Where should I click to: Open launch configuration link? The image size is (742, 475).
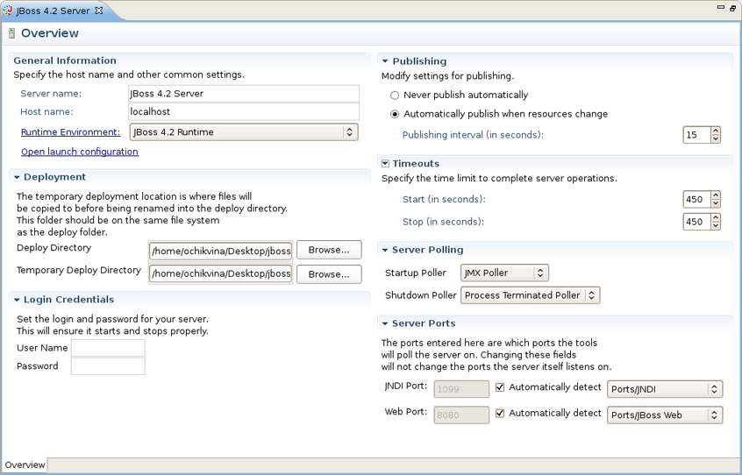click(79, 152)
